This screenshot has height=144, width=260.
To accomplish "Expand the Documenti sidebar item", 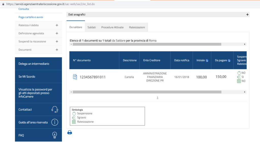I will pos(57,50).
